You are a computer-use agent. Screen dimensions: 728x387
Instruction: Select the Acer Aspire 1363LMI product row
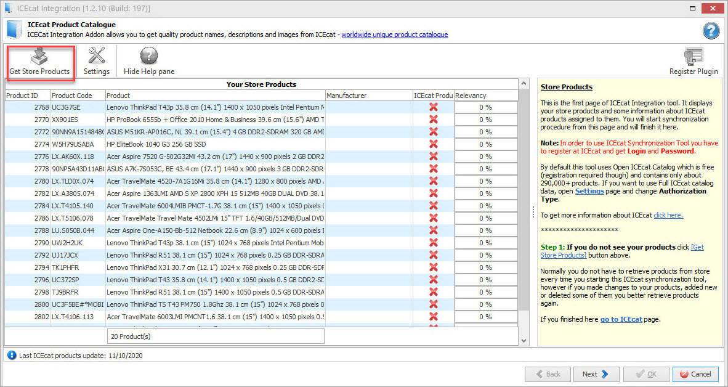click(261, 193)
